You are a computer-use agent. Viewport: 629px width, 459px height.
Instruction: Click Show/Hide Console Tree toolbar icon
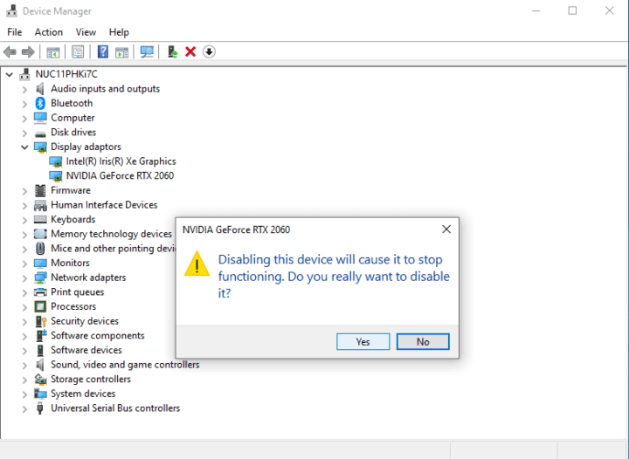tap(53, 52)
